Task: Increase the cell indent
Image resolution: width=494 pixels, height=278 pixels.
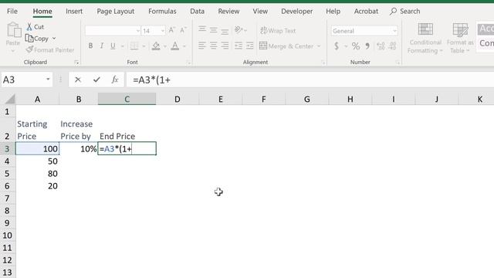Action: pos(250,46)
